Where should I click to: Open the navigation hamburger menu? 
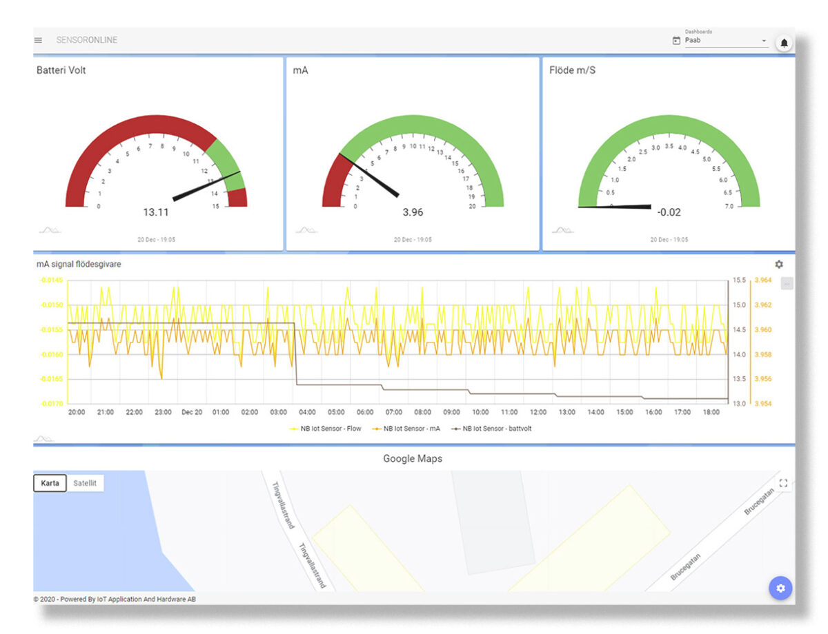(38, 40)
